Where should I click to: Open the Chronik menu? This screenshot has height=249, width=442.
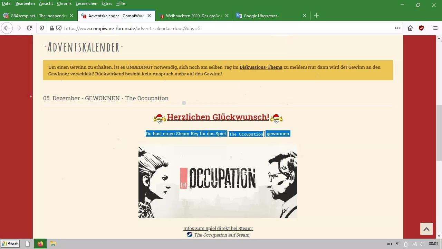pos(65,3)
